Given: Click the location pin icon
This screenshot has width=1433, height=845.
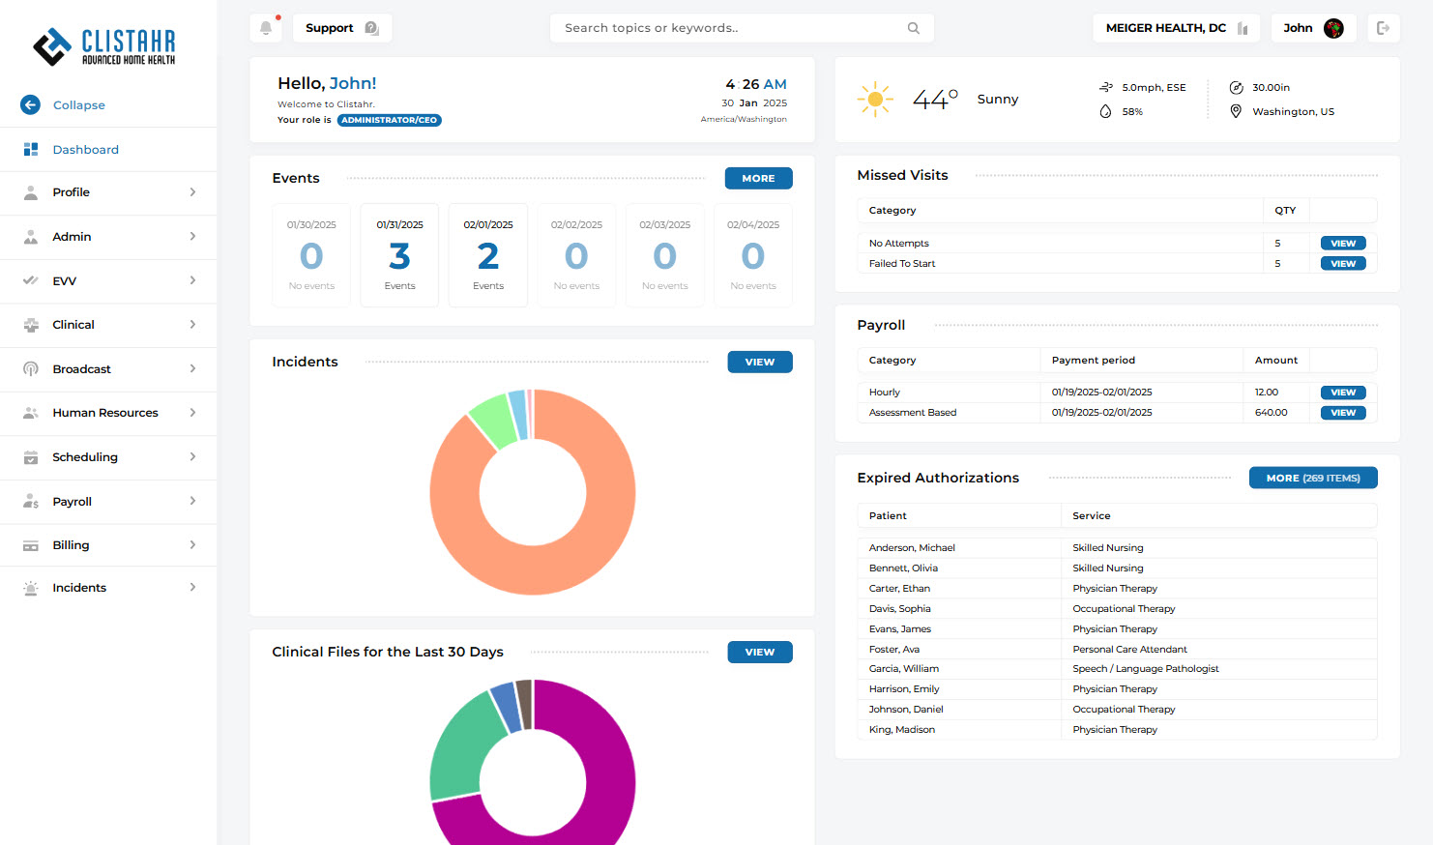Looking at the screenshot, I should tap(1236, 111).
